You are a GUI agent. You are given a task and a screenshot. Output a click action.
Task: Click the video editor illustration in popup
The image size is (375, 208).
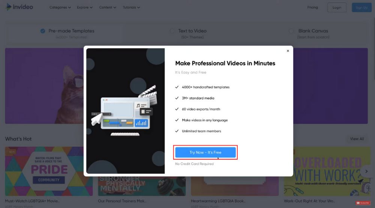click(125, 111)
